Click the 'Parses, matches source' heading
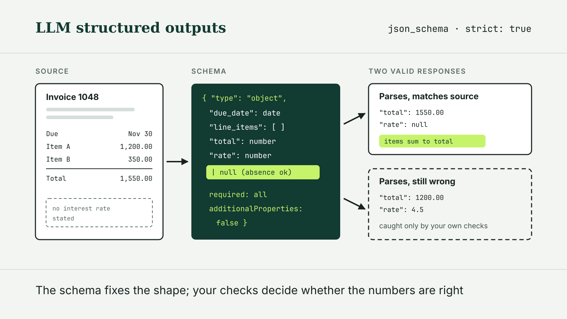This screenshot has height=319, width=567. tap(429, 96)
